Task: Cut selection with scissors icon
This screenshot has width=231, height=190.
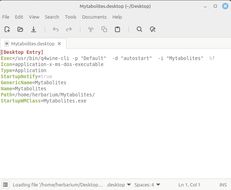Action: pos(91,29)
